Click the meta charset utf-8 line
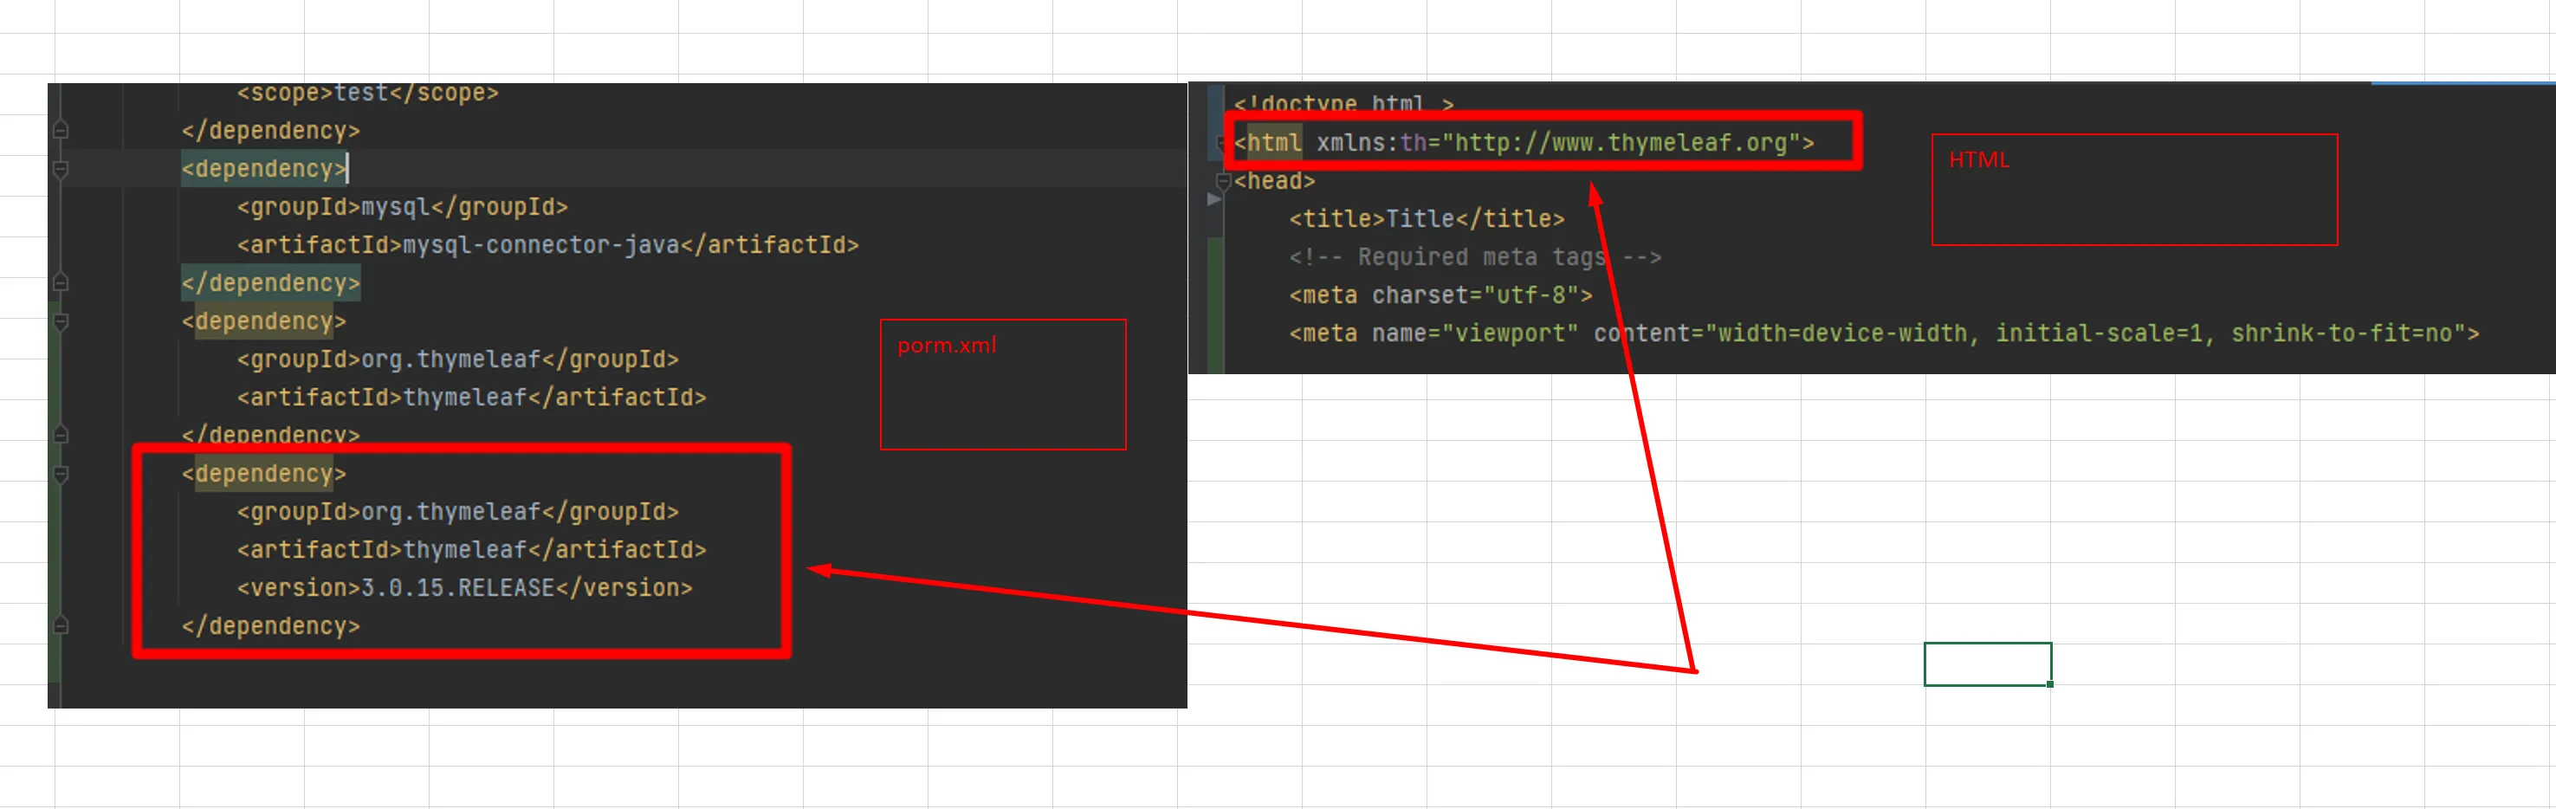Viewport: 2556px width, 809px height. (x=1440, y=296)
